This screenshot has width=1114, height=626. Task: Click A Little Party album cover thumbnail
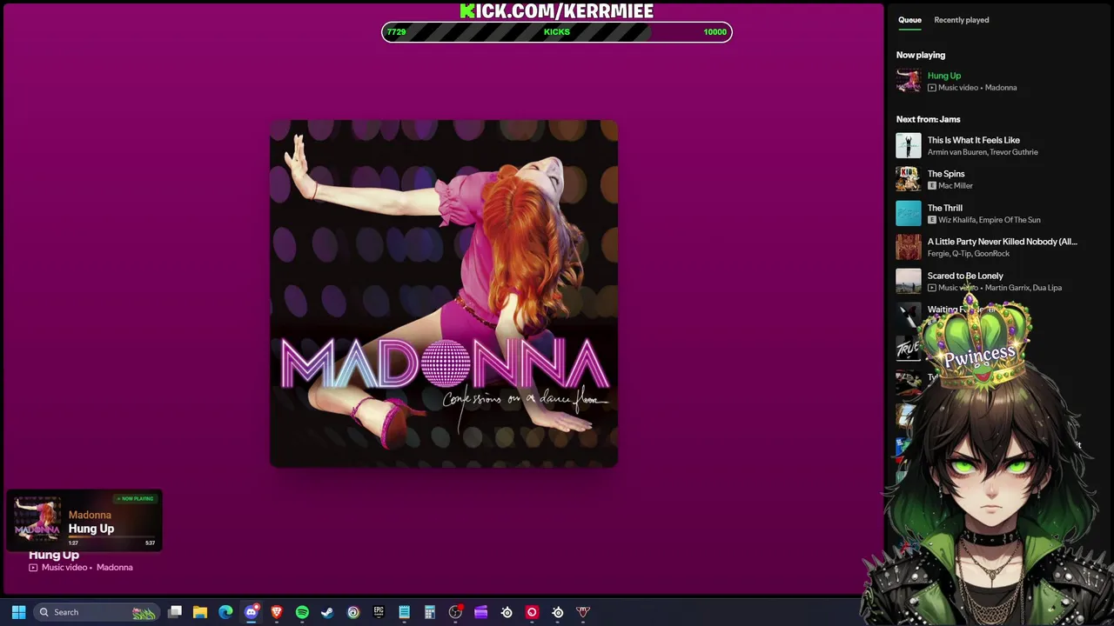[x=909, y=247]
